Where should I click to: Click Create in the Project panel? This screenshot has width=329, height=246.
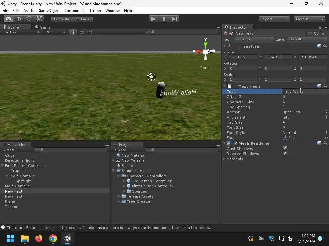122,150
